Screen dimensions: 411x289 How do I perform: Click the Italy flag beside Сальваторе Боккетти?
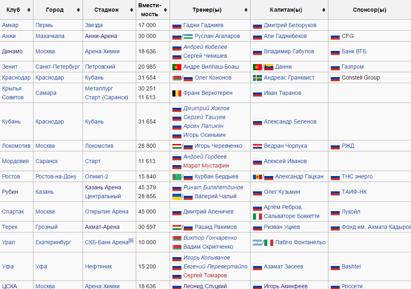point(257,216)
